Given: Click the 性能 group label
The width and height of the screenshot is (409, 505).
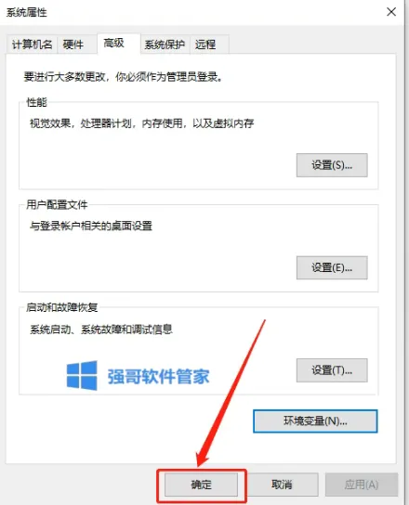Looking at the screenshot, I should pos(36,102).
